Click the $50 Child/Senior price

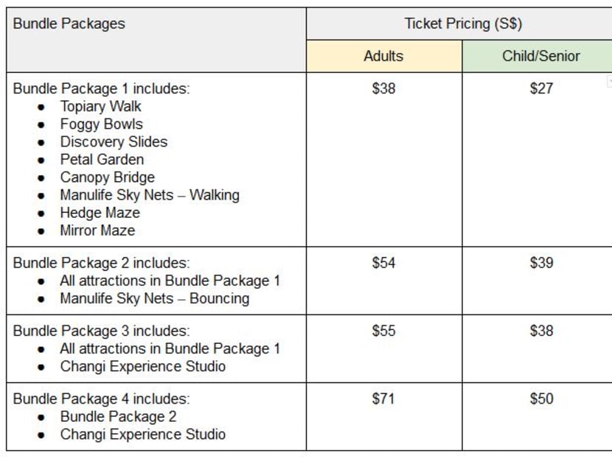[541, 398]
